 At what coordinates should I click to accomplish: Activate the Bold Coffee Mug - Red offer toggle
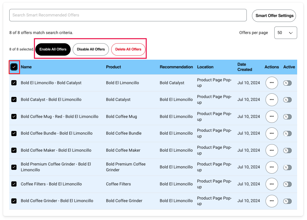click(287, 117)
